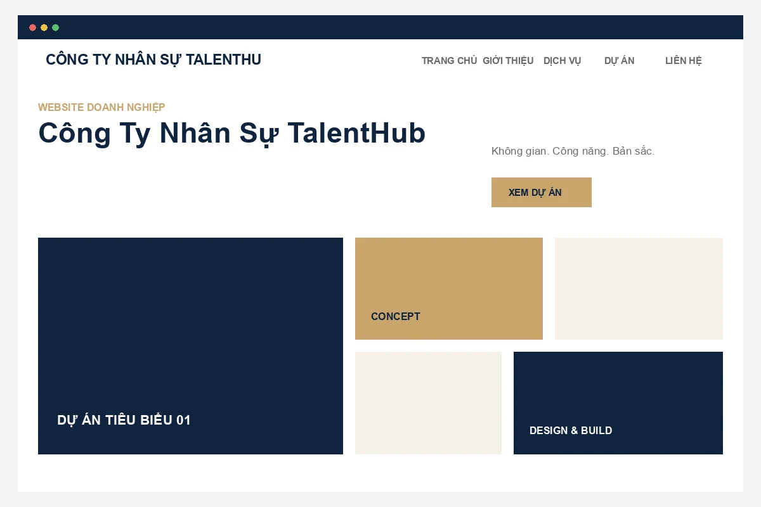
Task: Select DỰ ÁN in navigation
Action: point(620,61)
